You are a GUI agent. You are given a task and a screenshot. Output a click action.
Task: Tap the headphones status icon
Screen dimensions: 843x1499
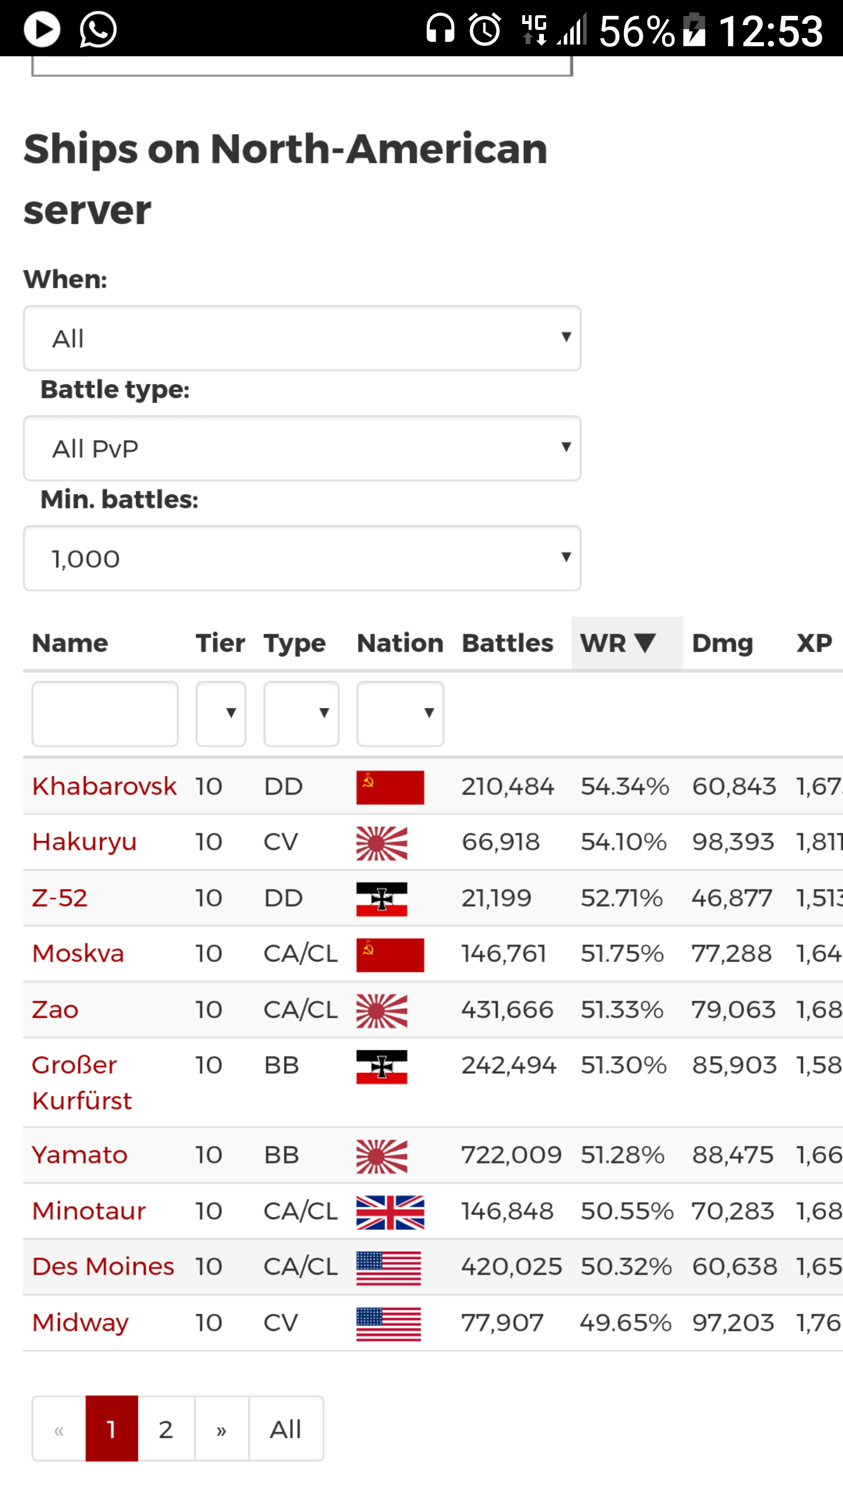point(440,29)
